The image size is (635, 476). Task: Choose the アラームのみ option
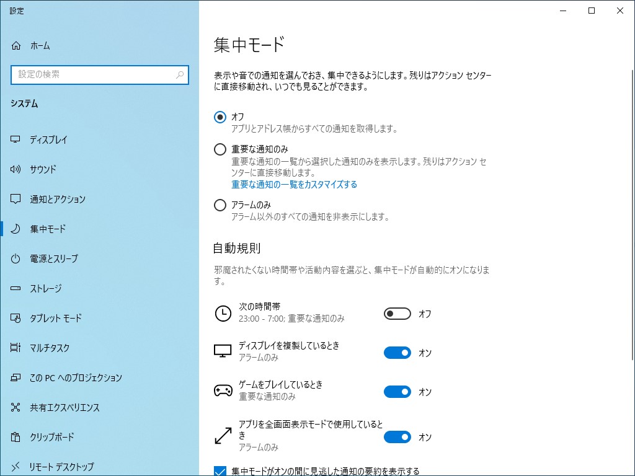pyautogui.click(x=220, y=205)
